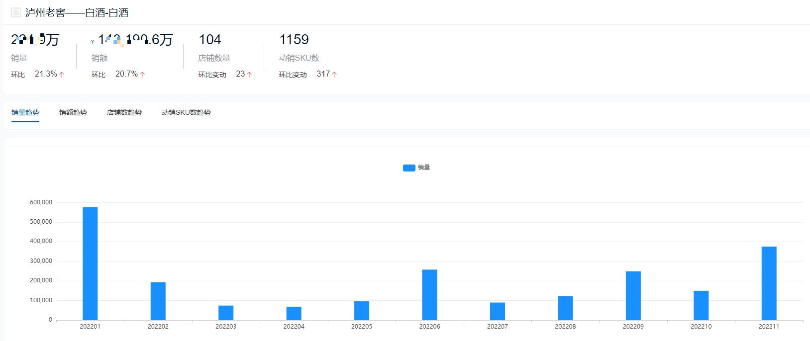Click the up arrow beside 环比变动 23
The image size is (810, 341).
click(249, 75)
